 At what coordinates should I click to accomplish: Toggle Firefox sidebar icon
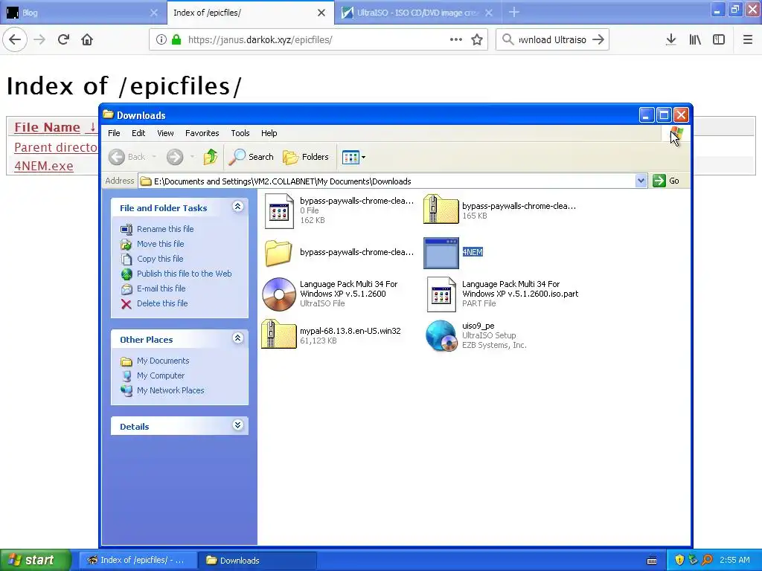(x=719, y=40)
